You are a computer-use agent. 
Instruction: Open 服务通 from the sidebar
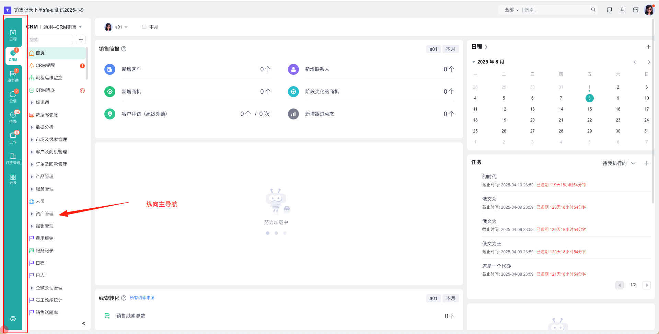coord(13,76)
